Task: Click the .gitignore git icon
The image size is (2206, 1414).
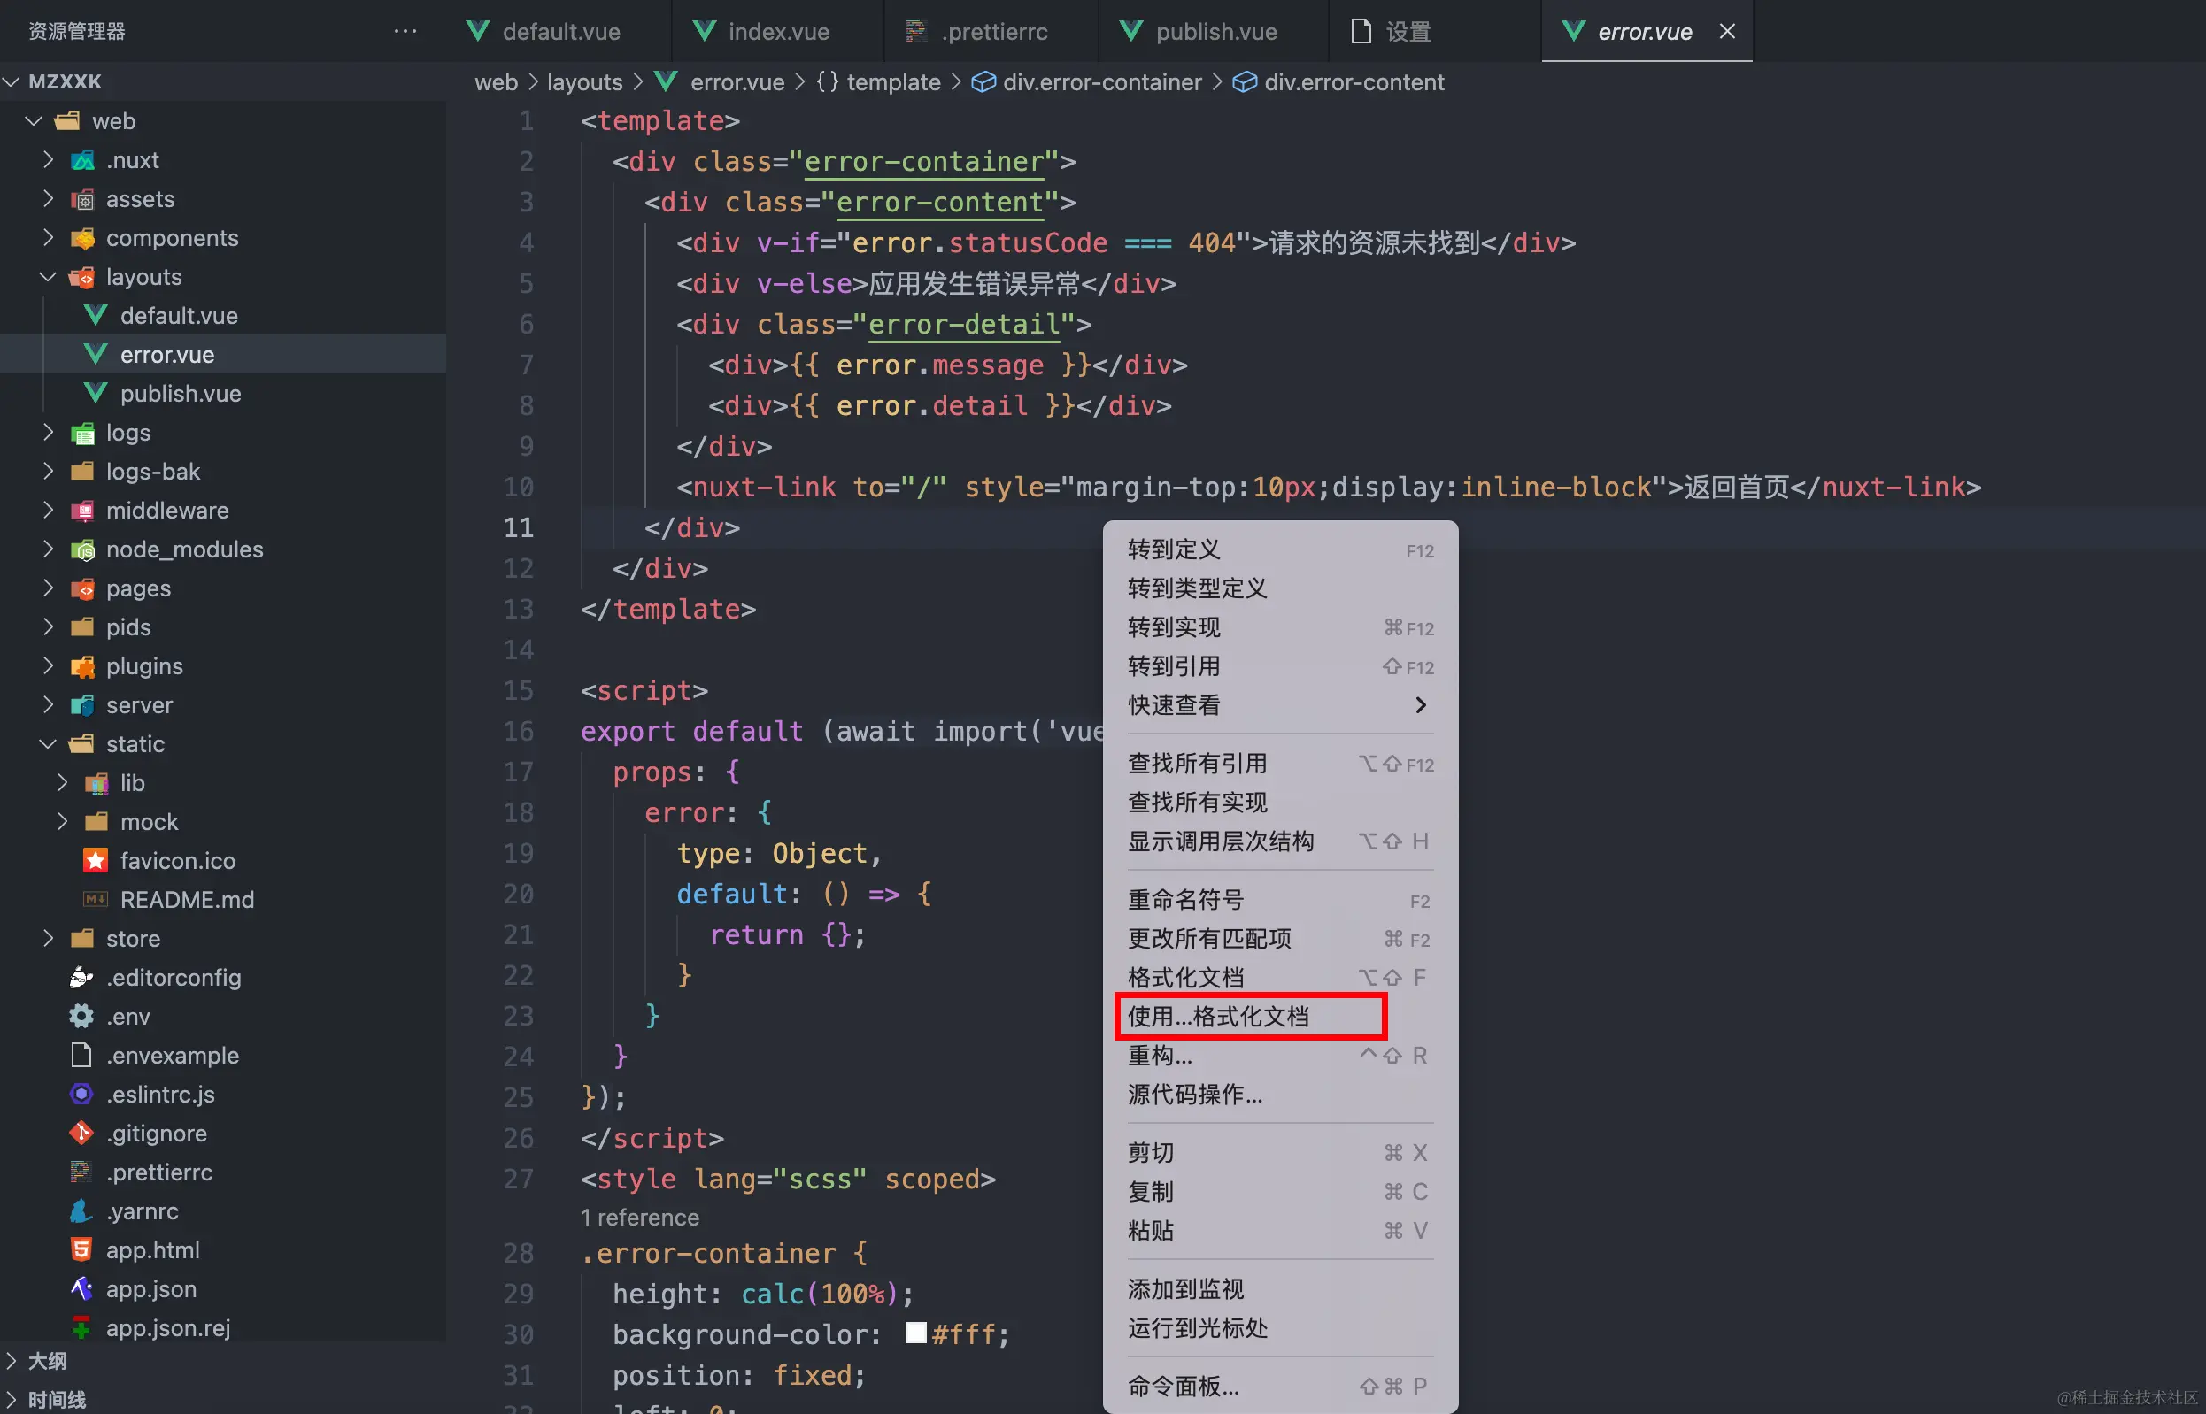Action: 81,1133
